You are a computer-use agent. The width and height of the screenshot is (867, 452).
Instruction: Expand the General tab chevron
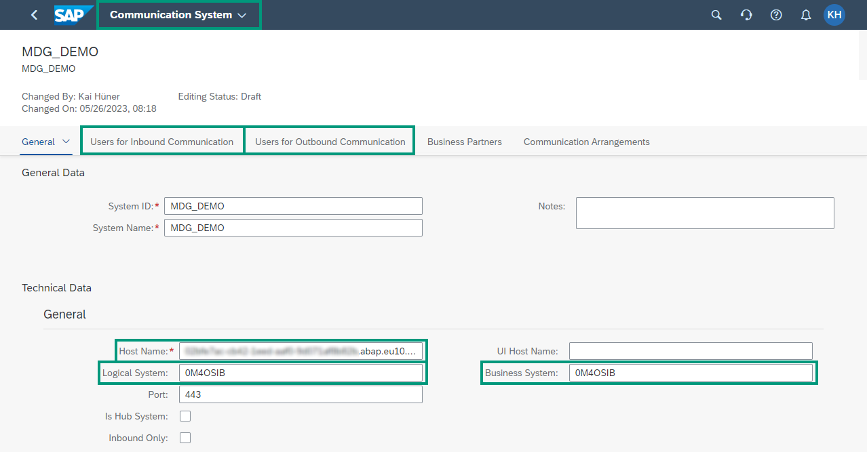tap(66, 142)
